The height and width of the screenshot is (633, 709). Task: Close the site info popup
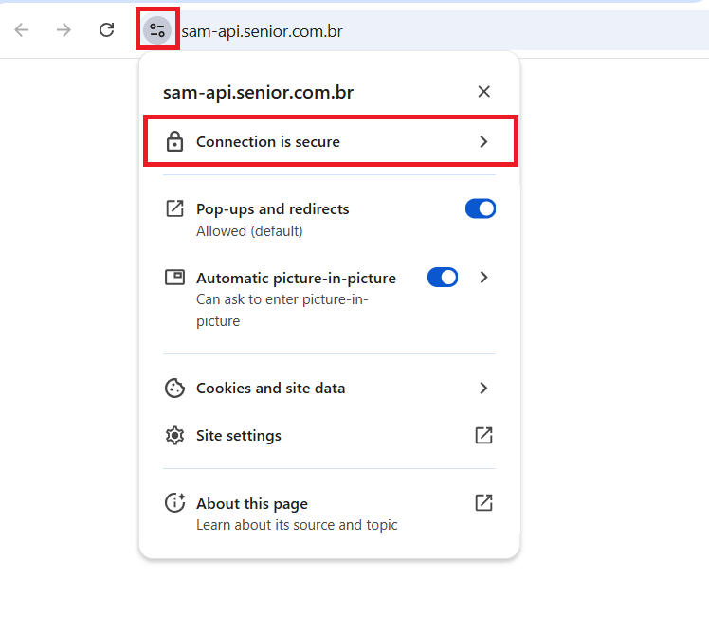coord(483,92)
